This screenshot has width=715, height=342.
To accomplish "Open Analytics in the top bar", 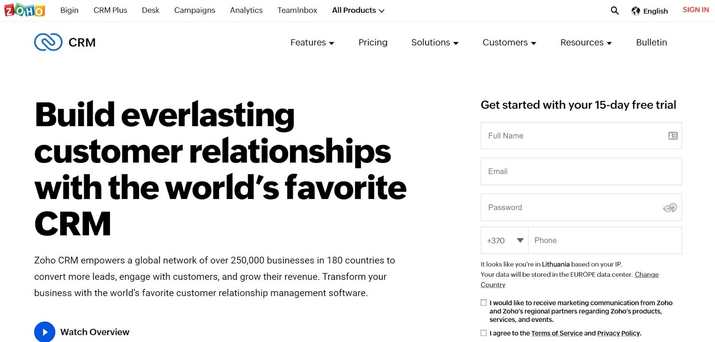I will pyautogui.click(x=246, y=10).
